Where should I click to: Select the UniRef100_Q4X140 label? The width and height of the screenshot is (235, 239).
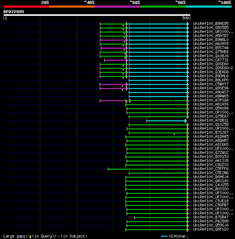(211, 181)
